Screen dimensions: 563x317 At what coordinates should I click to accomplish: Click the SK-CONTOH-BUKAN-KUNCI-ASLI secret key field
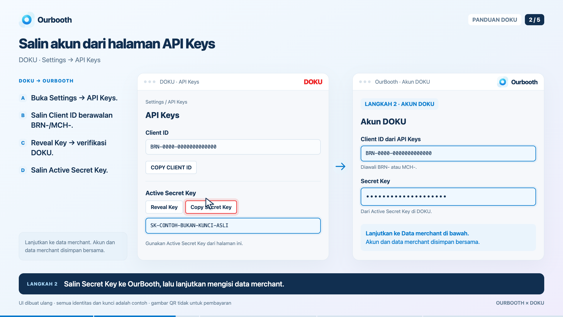point(233,226)
